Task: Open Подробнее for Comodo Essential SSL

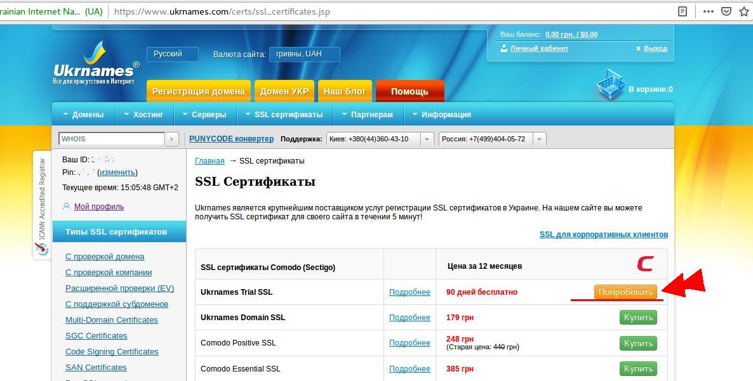Action: [410, 368]
